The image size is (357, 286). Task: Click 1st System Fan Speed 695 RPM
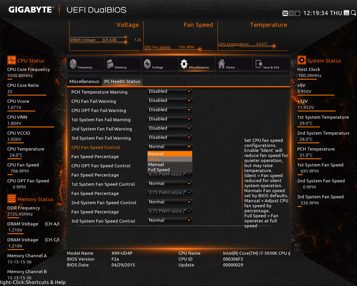coord(310,171)
